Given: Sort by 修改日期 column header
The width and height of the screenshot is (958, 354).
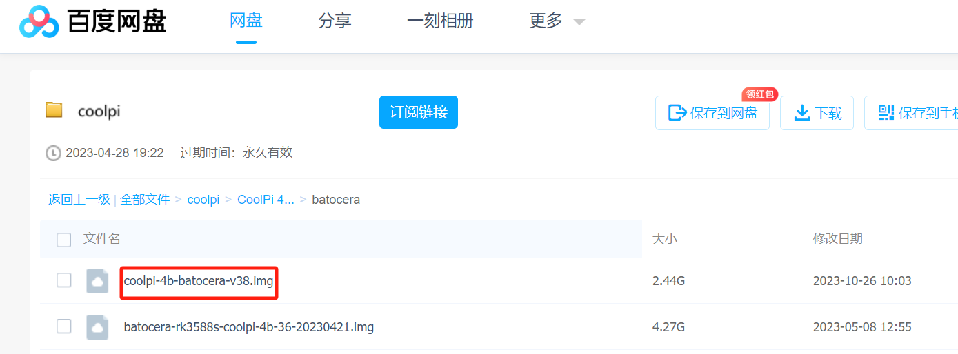Looking at the screenshot, I should click(837, 239).
